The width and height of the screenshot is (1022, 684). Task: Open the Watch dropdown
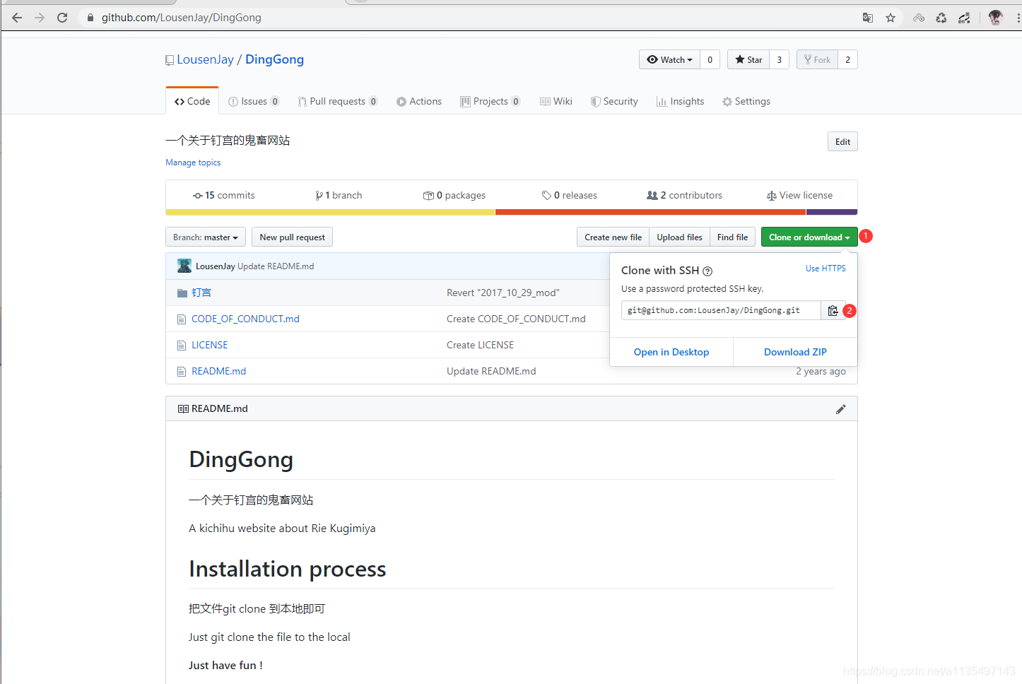[x=669, y=59]
